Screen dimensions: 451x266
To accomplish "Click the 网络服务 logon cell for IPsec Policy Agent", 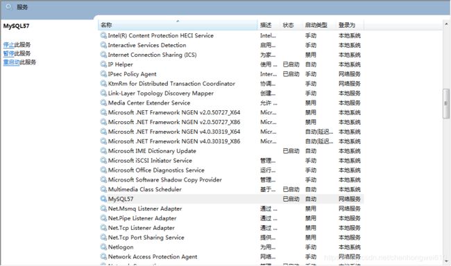I will 350,74.
